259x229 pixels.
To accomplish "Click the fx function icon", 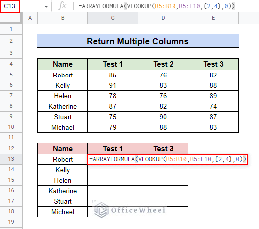I will click(62, 6).
